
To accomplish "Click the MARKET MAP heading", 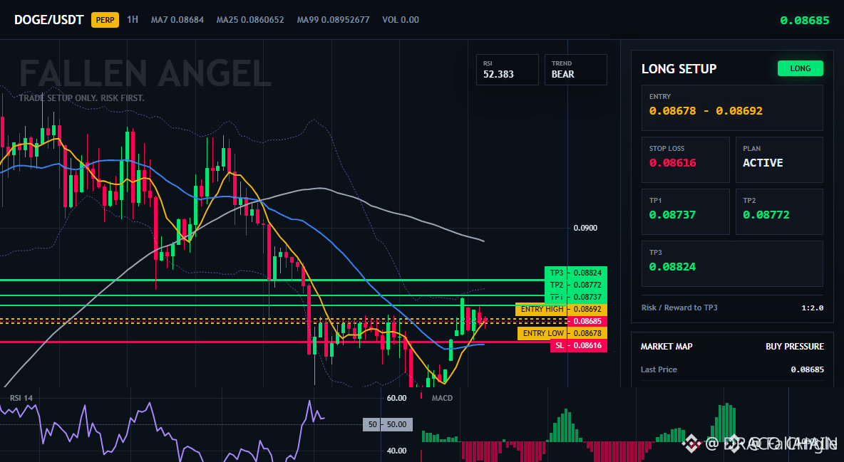I will 667,347.
